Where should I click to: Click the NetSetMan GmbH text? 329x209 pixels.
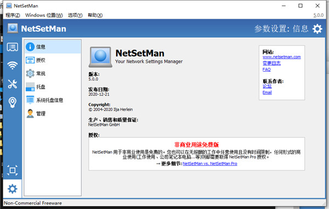tap(104, 125)
